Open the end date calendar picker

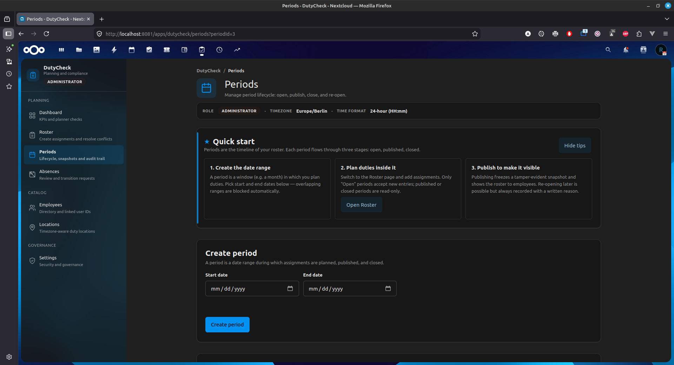click(x=388, y=288)
